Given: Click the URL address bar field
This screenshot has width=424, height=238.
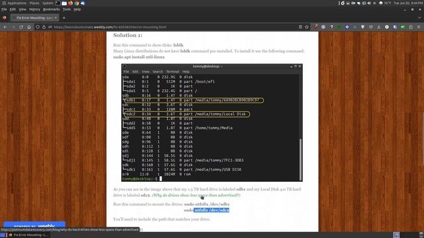Looking at the screenshot, I should pyautogui.click(x=173, y=27).
